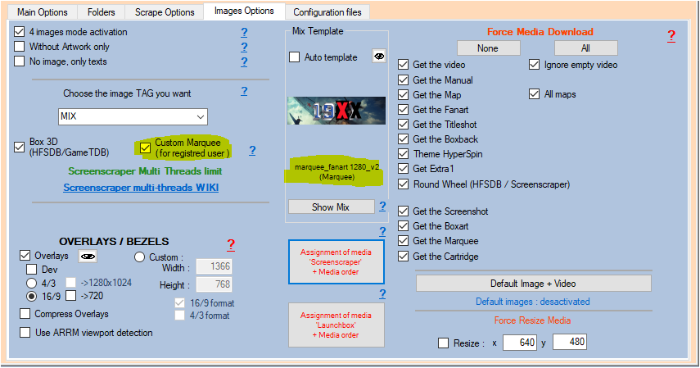Open the Screenscraper multi-threads WIKI link

[x=141, y=188]
